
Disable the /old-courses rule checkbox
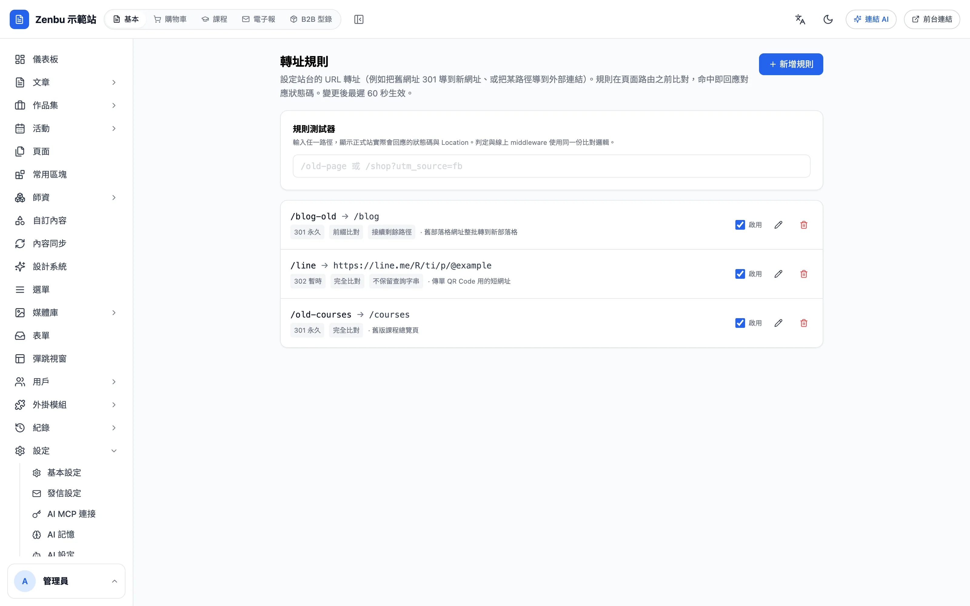740,323
